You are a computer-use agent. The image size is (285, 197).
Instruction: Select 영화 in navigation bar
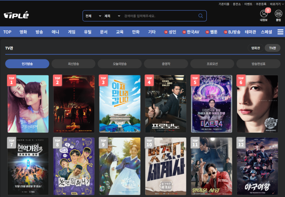(23, 32)
